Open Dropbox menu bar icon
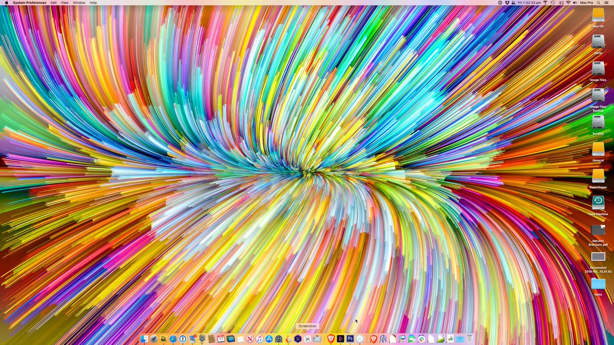Image resolution: width=614 pixels, height=345 pixels. [x=507, y=3]
